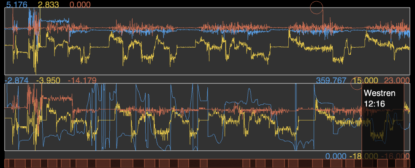The image size is (415, 168).
Task: Click the red circle marker atop the upper graph
Action: click(x=317, y=8)
